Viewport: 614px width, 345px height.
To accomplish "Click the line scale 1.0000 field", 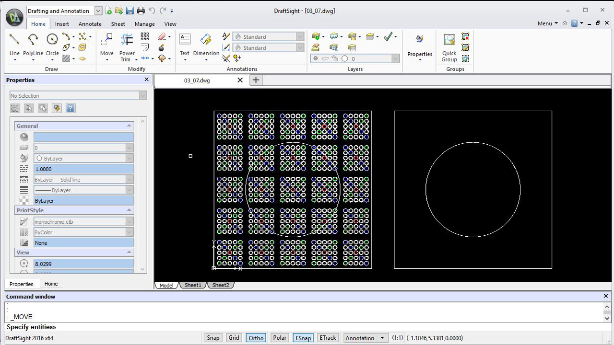I will pos(83,169).
